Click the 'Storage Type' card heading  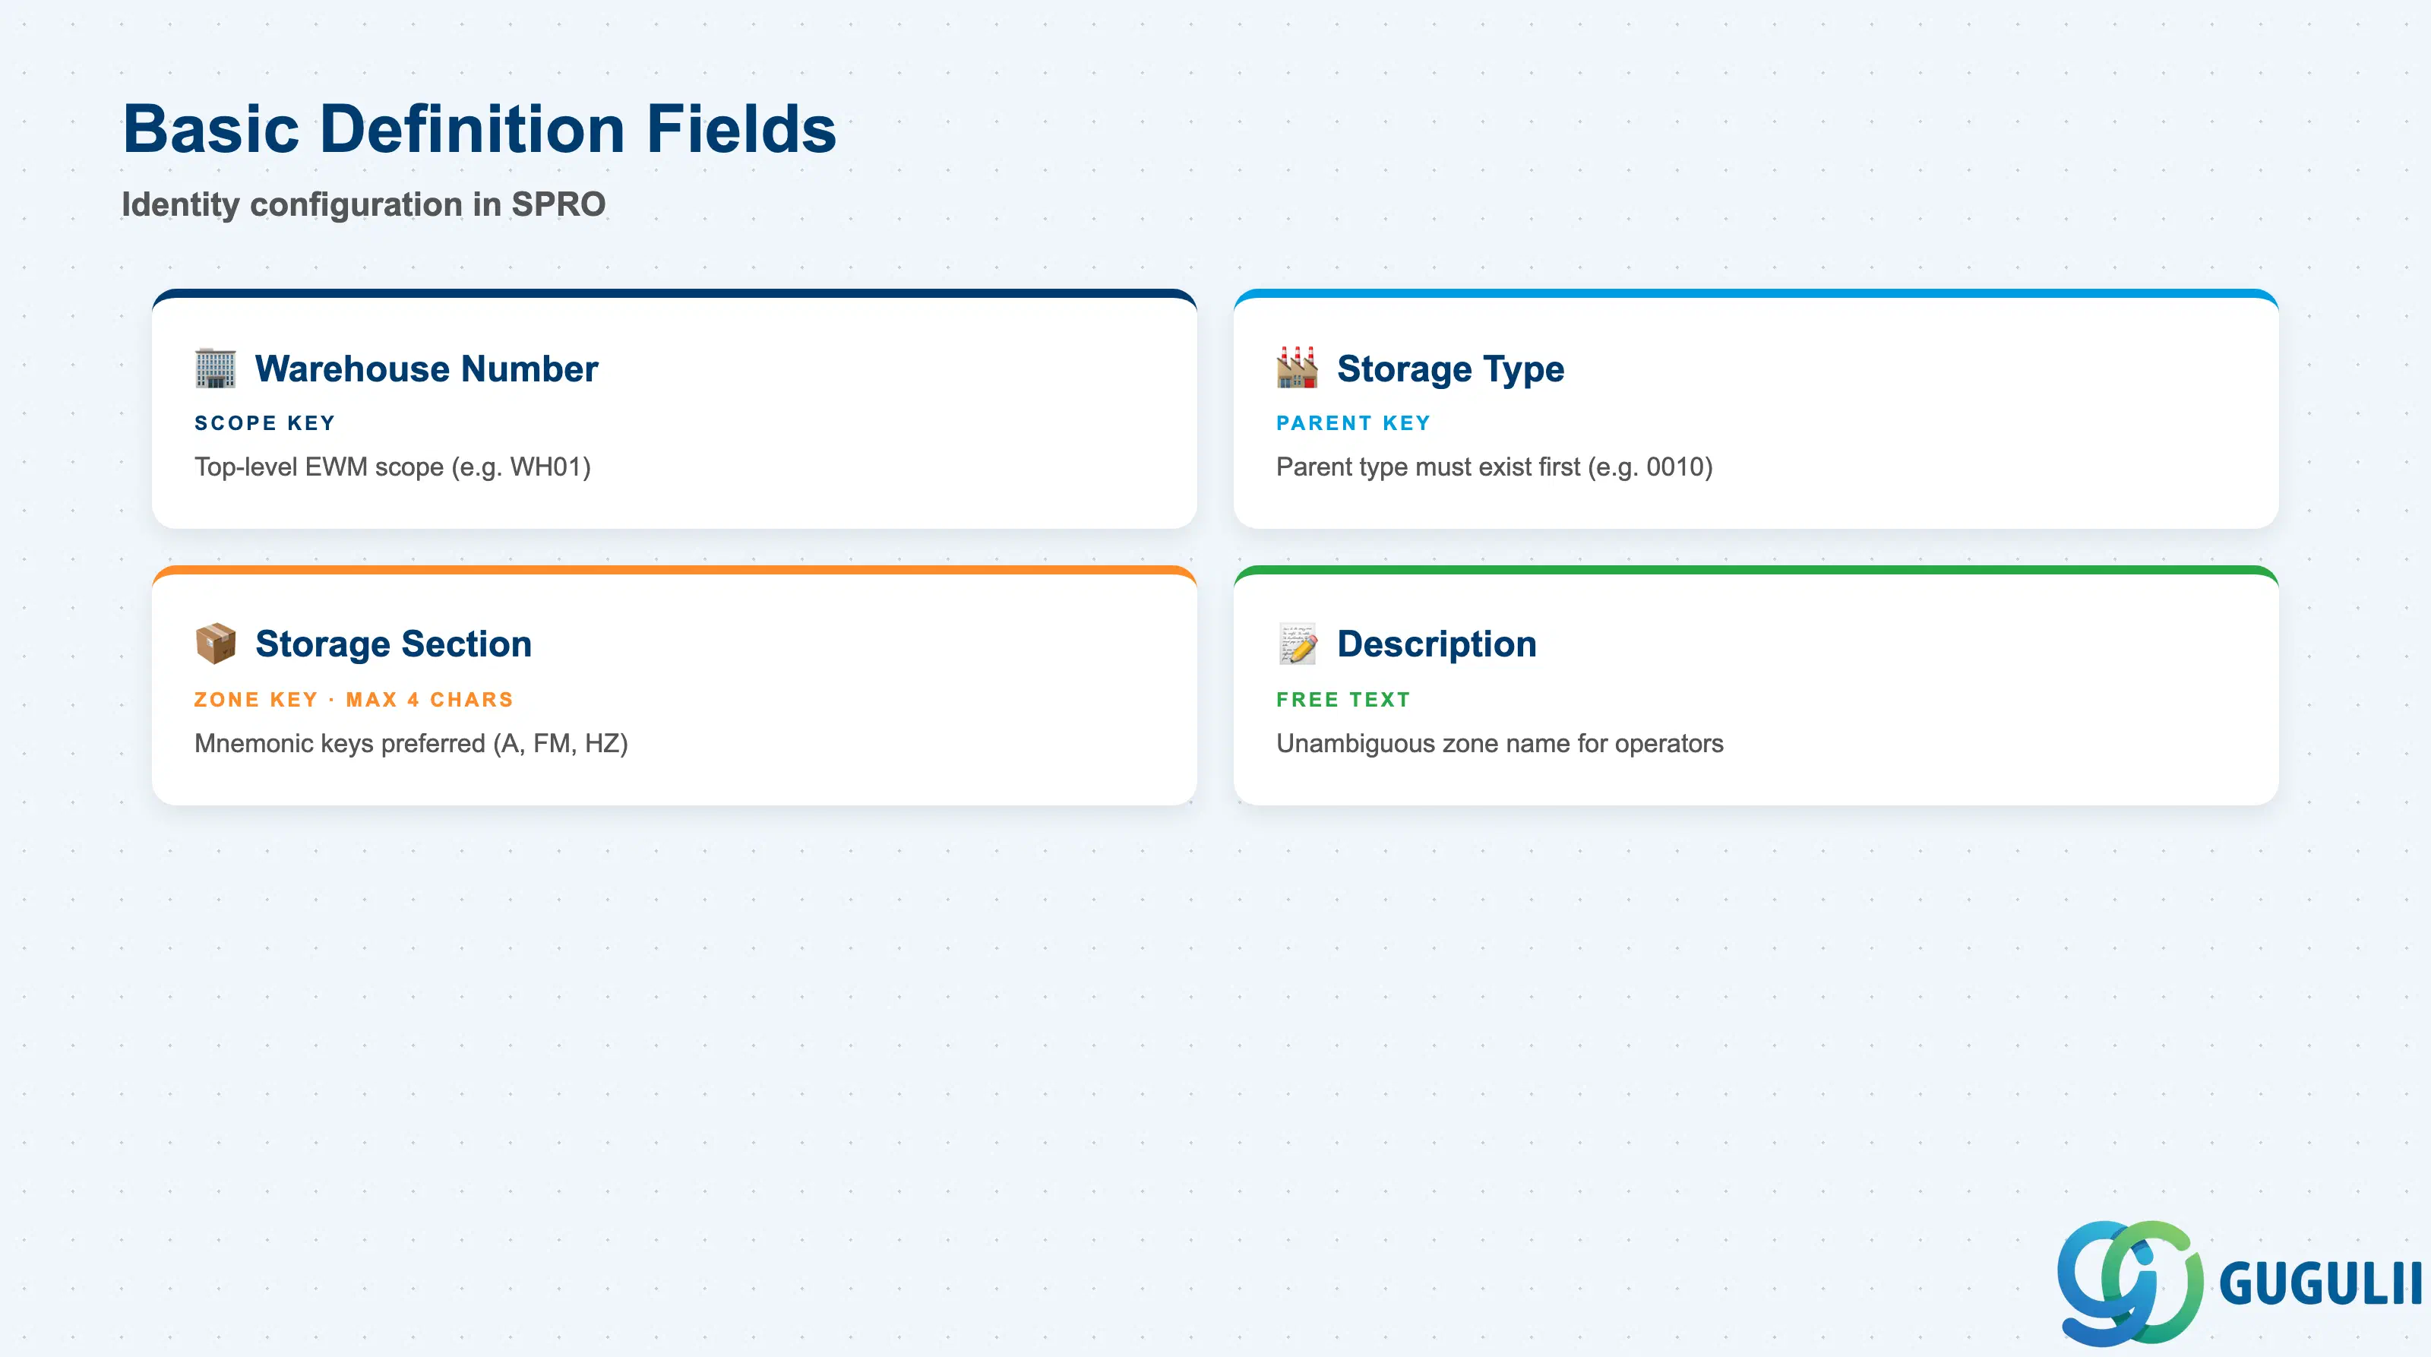[x=1450, y=369]
